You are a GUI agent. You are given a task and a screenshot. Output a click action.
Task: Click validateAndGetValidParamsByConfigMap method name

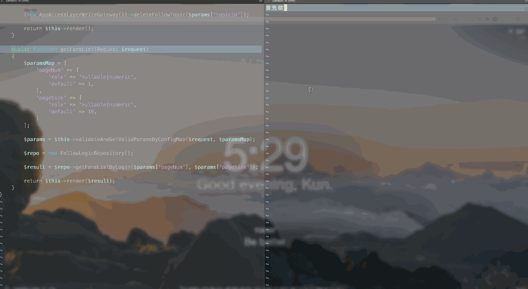click(130, 139)
